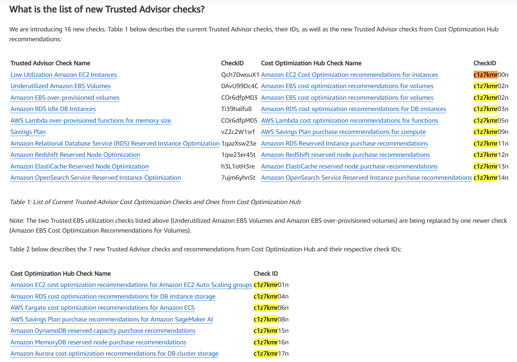Image resolution: width=517 pixels, height=362 pixels.
Task: Click check ID c1z7kmr08n
Action: 271,319
